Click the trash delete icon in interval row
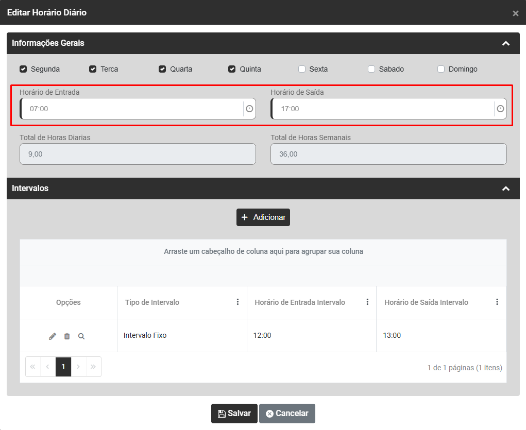 tap(67, 336)
